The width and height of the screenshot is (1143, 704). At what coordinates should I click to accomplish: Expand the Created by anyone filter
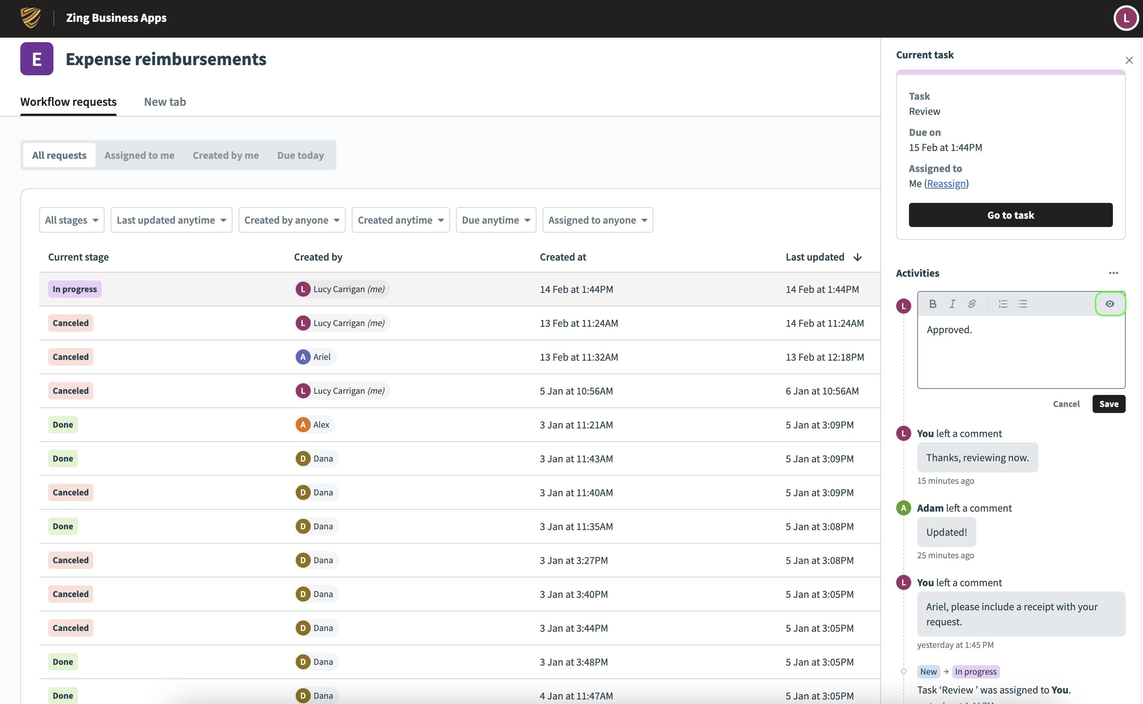pos(292,220)
